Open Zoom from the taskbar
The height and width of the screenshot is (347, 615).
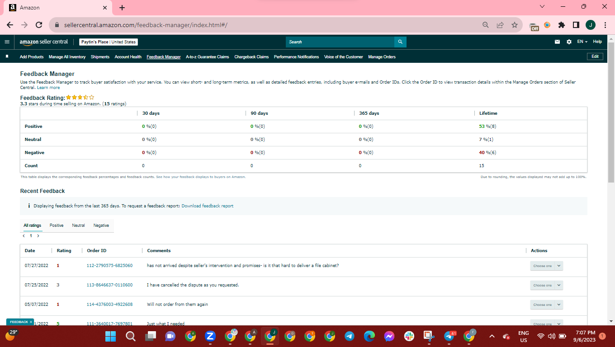pyautogui.click(x=210, y=336)
